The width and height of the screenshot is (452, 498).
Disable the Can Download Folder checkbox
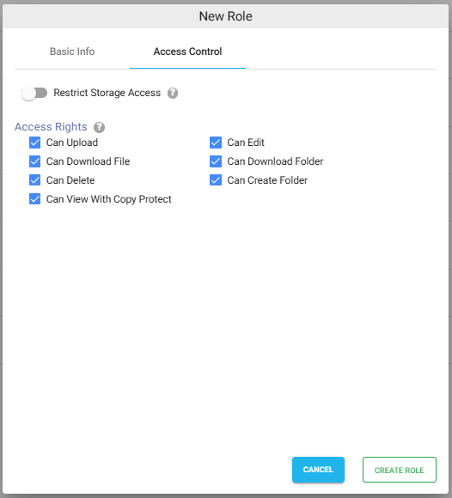[x=216, y=161]
